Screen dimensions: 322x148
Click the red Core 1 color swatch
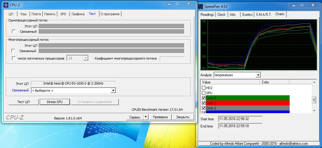pos(248,103)
